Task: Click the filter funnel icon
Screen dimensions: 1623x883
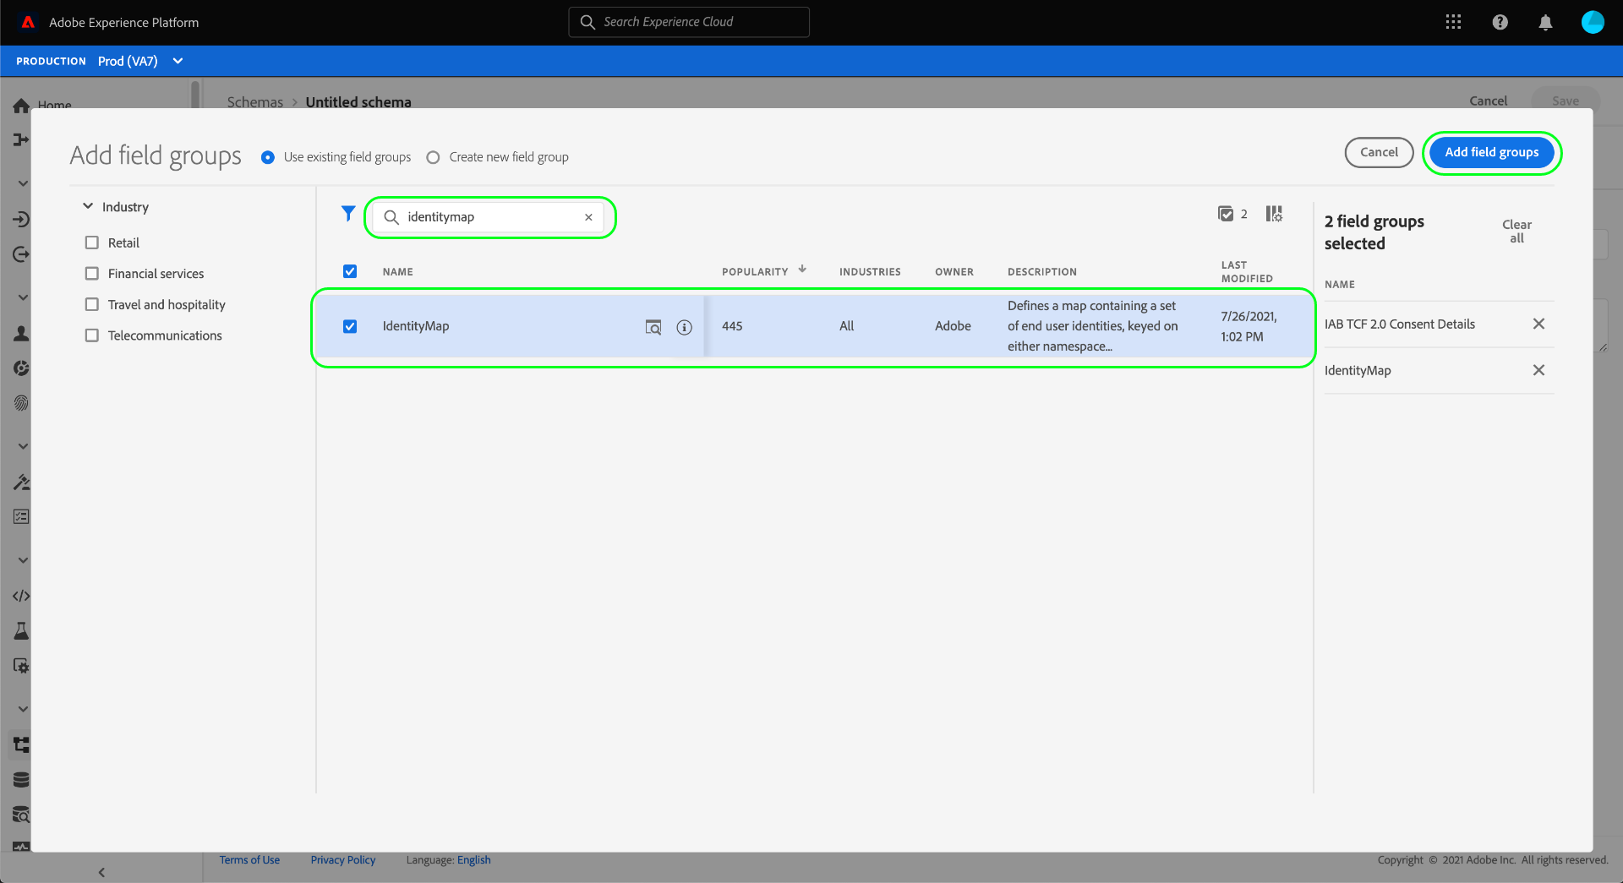Action: click(347, 214)
